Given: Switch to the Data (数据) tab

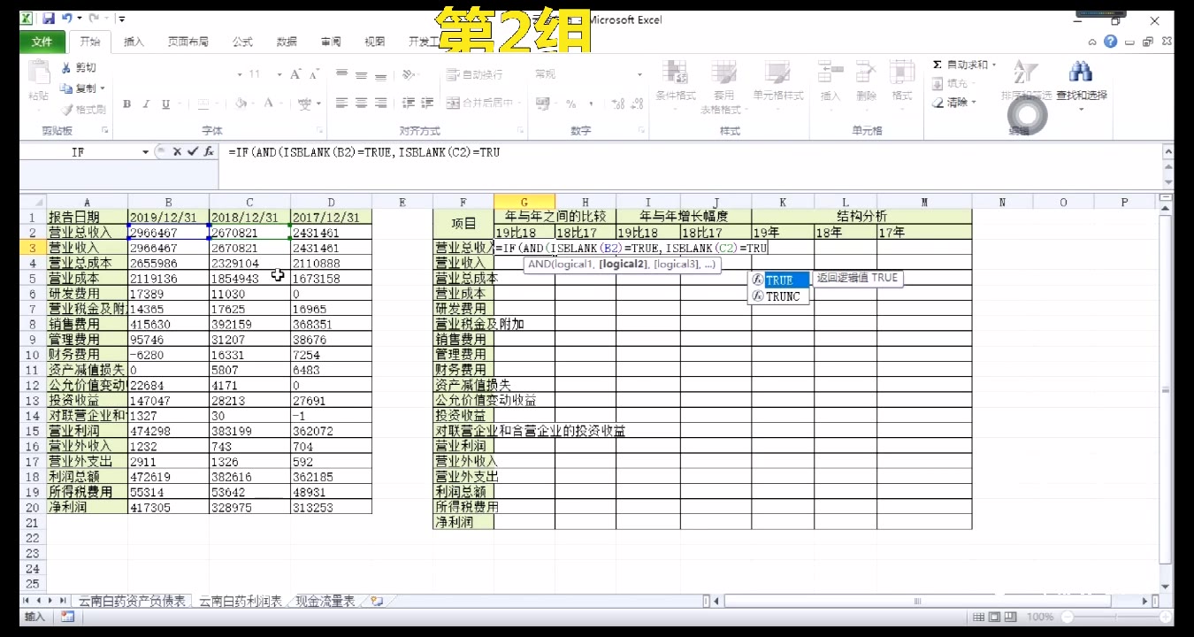Looking at the screenshot, I should [x=287, y=42].
